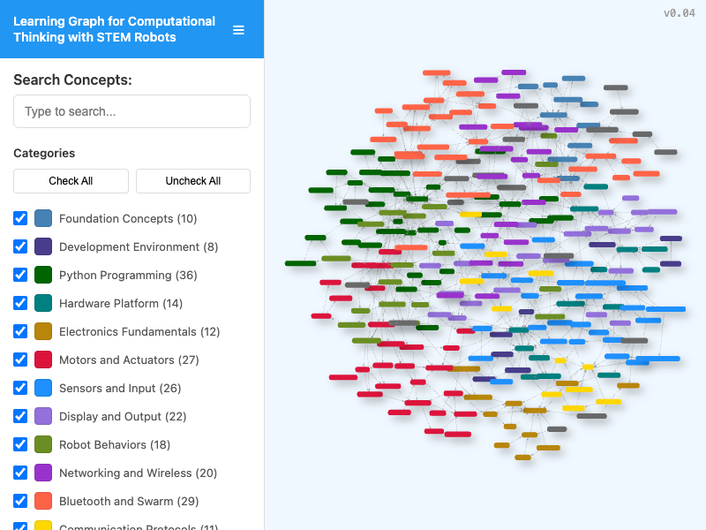706x530 pixels.
Task: Click the Search Concepts input field
Action: (131, 111)
